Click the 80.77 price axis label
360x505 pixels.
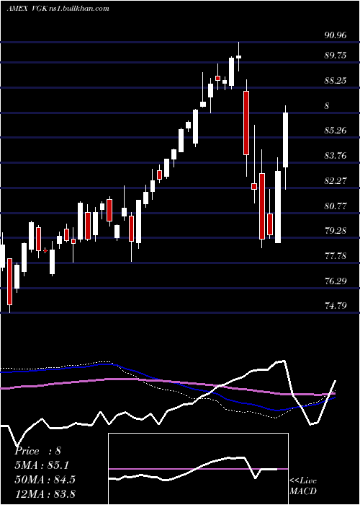[336, 206]
